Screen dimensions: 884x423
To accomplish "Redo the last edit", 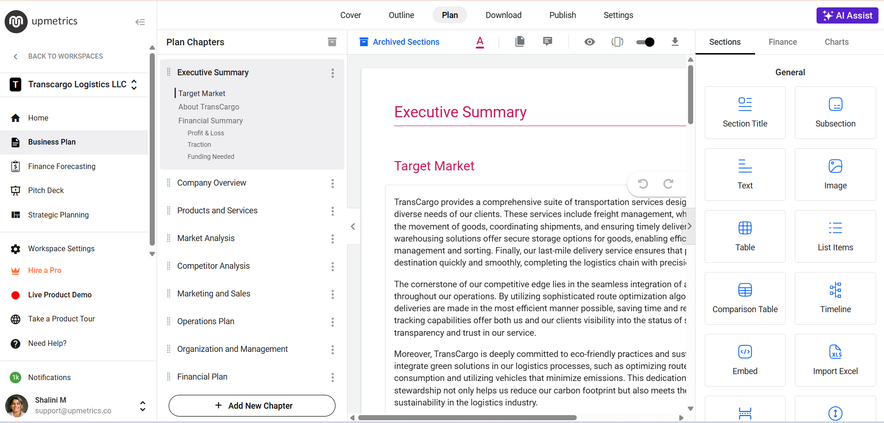I will coord(668,184).
